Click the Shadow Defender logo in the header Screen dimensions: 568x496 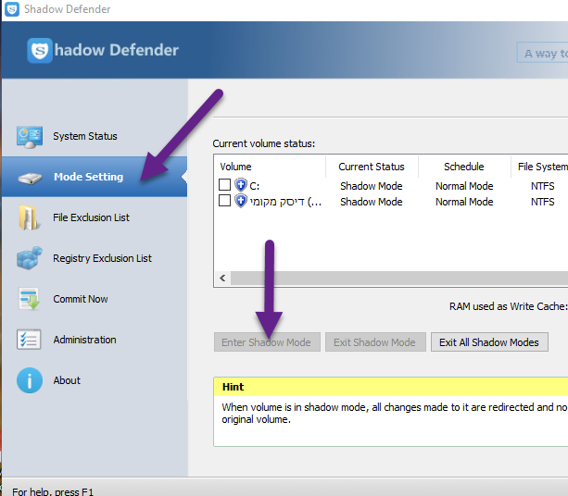[x=40, y=50]
